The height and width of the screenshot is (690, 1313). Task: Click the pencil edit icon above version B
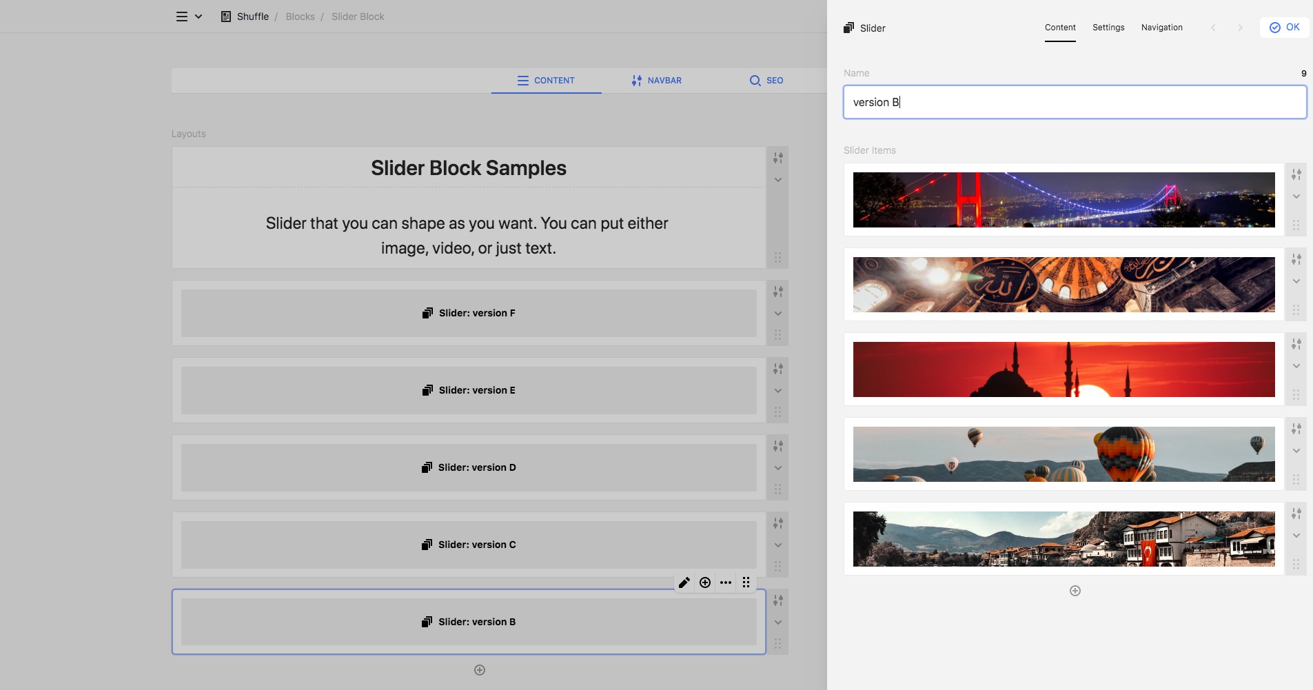684,582
